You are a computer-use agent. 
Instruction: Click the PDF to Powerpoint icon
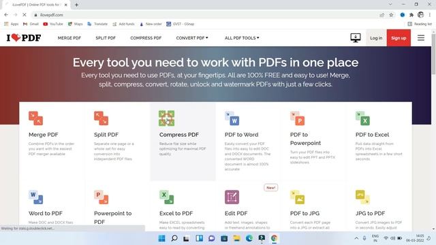tap(297, 118)
